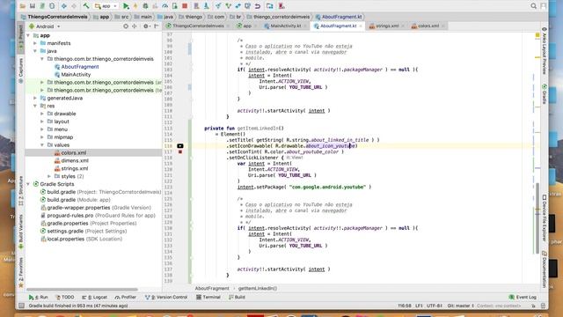Collapse the res folder
The width and height of the screenshot is (563, 317).
[x=35, y=106]
